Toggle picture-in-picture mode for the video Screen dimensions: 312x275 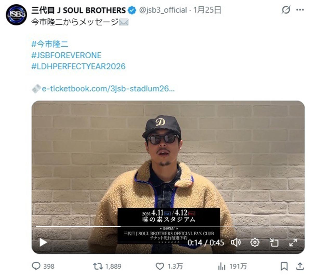(x=274, y=242)
